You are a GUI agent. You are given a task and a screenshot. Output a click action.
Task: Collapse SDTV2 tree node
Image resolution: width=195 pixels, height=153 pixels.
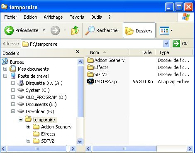[x=28, y=141]
